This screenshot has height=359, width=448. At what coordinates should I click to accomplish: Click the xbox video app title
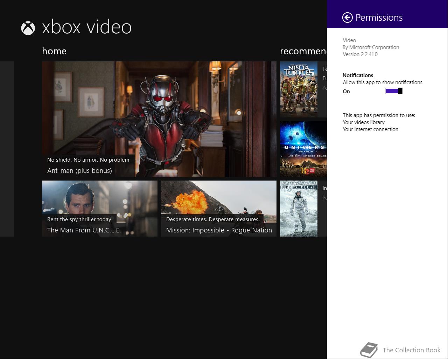coord(87,27)
